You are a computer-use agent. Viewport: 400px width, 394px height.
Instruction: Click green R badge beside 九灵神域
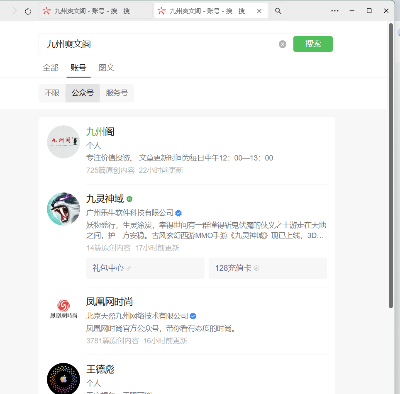click(129, 199)
